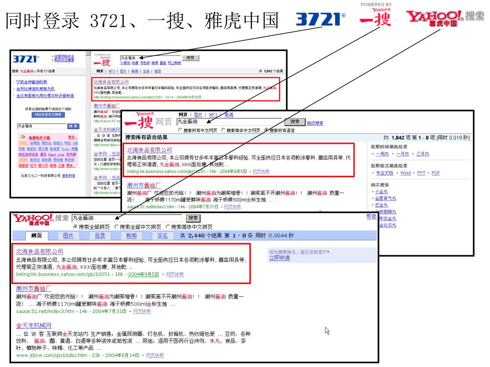Open 高级搜索 link in the 一搜 window
Screen dimensions: 490x367
pyautogui.click(x=315, y=123)
